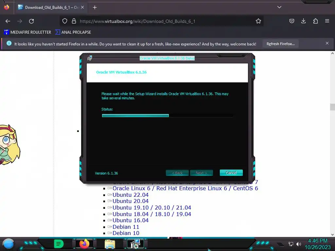Open the clock showing 4:46 PM
Screen dimensions: 335x251
pos(317,244)
